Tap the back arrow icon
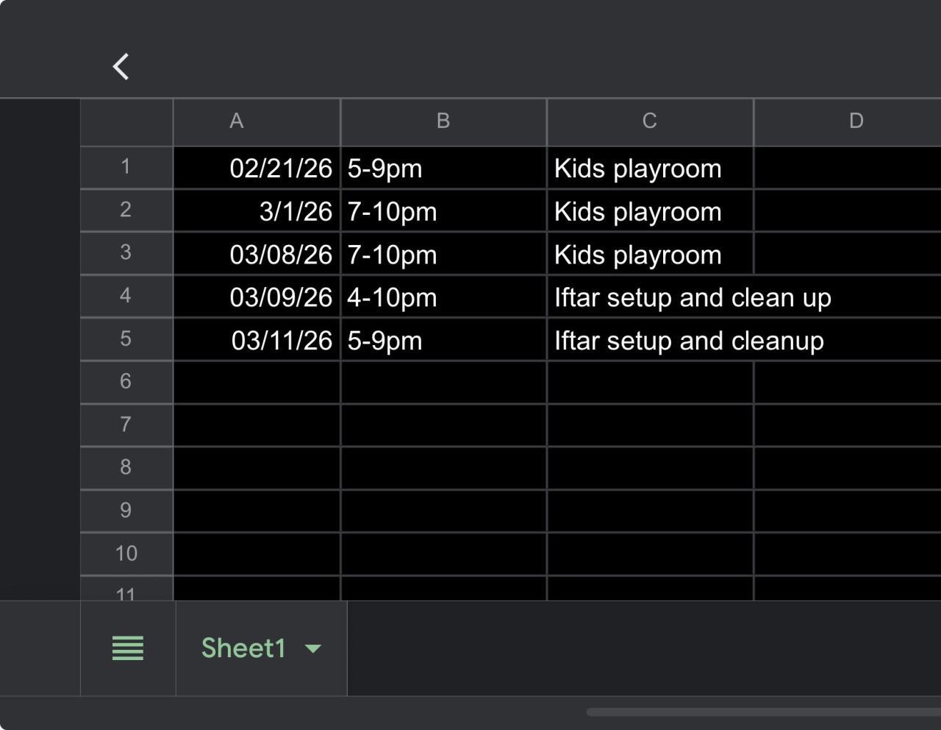941x730 pixels. pos(121,66)
